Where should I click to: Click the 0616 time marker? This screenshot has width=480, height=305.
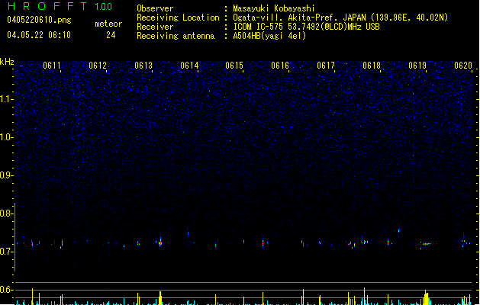pyautogui.click(x=280, y=66)
